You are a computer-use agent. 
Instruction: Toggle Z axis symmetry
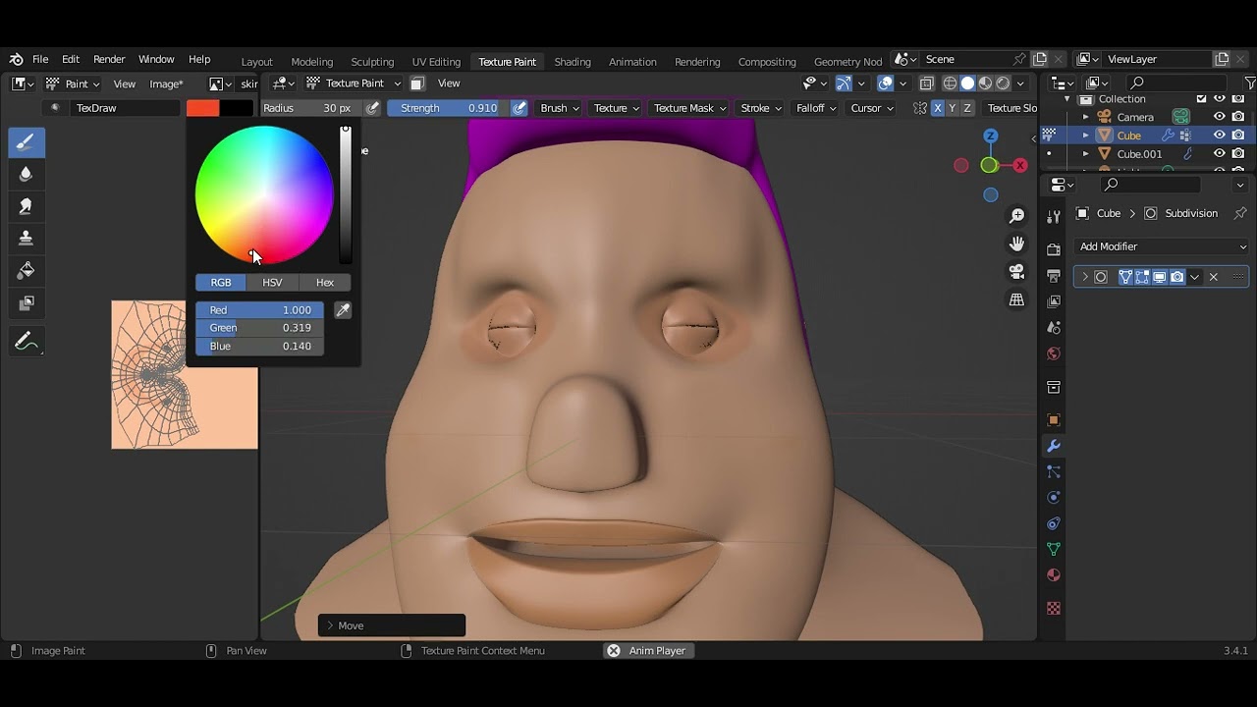(967, 108)
